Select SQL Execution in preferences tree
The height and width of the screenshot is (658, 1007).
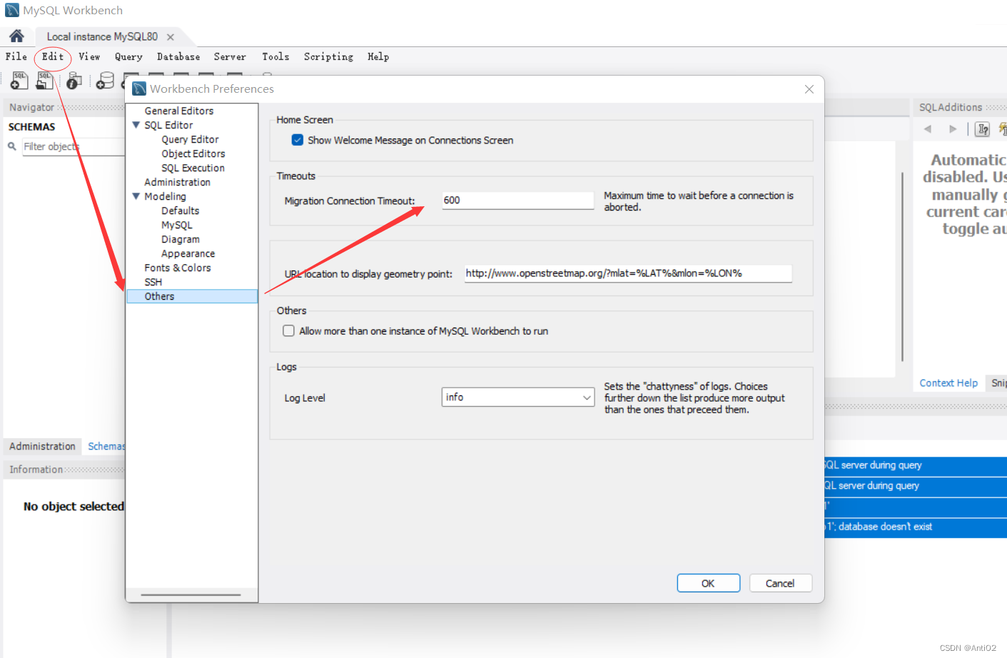193,168
